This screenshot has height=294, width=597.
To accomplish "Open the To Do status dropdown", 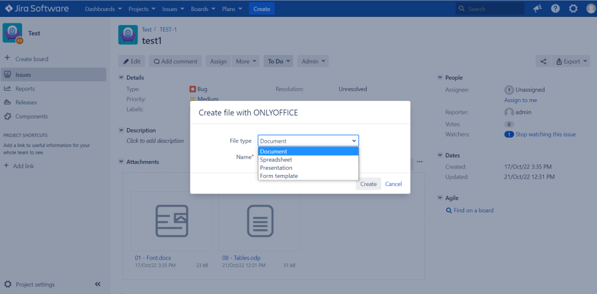I will [x=278, y=61].
